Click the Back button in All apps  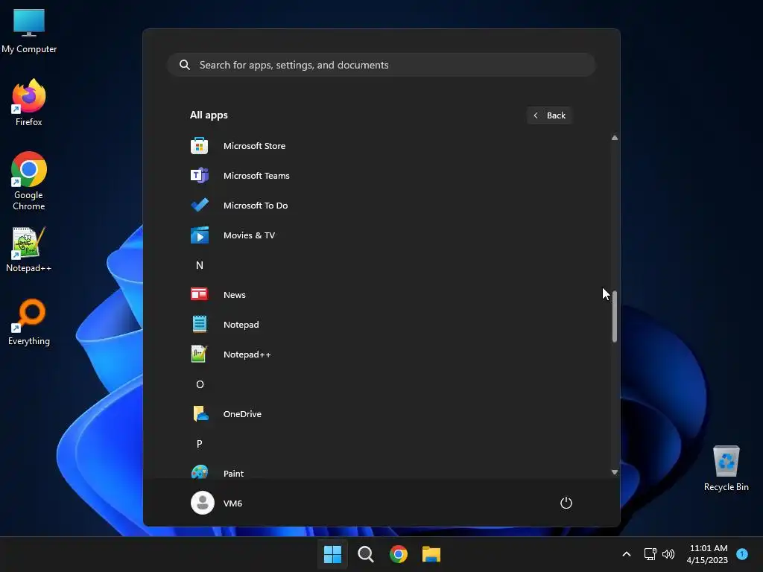tap(549, 115)
